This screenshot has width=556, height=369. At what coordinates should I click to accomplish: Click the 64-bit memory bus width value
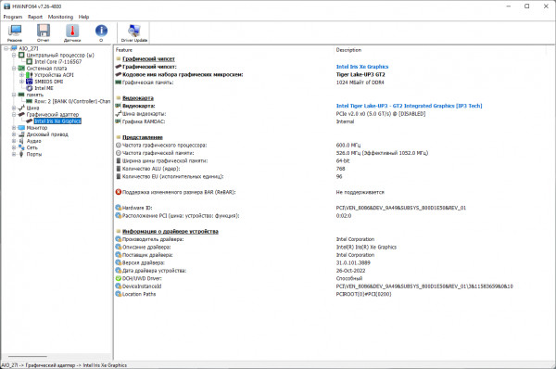coord(343,160)
